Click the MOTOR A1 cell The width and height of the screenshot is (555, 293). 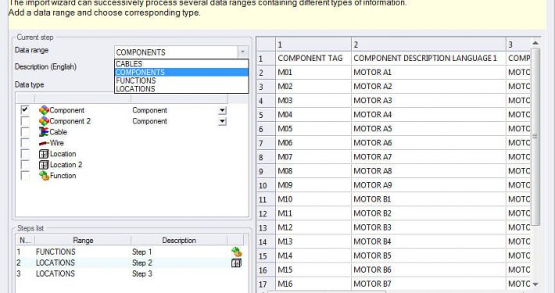coord(428,73)
